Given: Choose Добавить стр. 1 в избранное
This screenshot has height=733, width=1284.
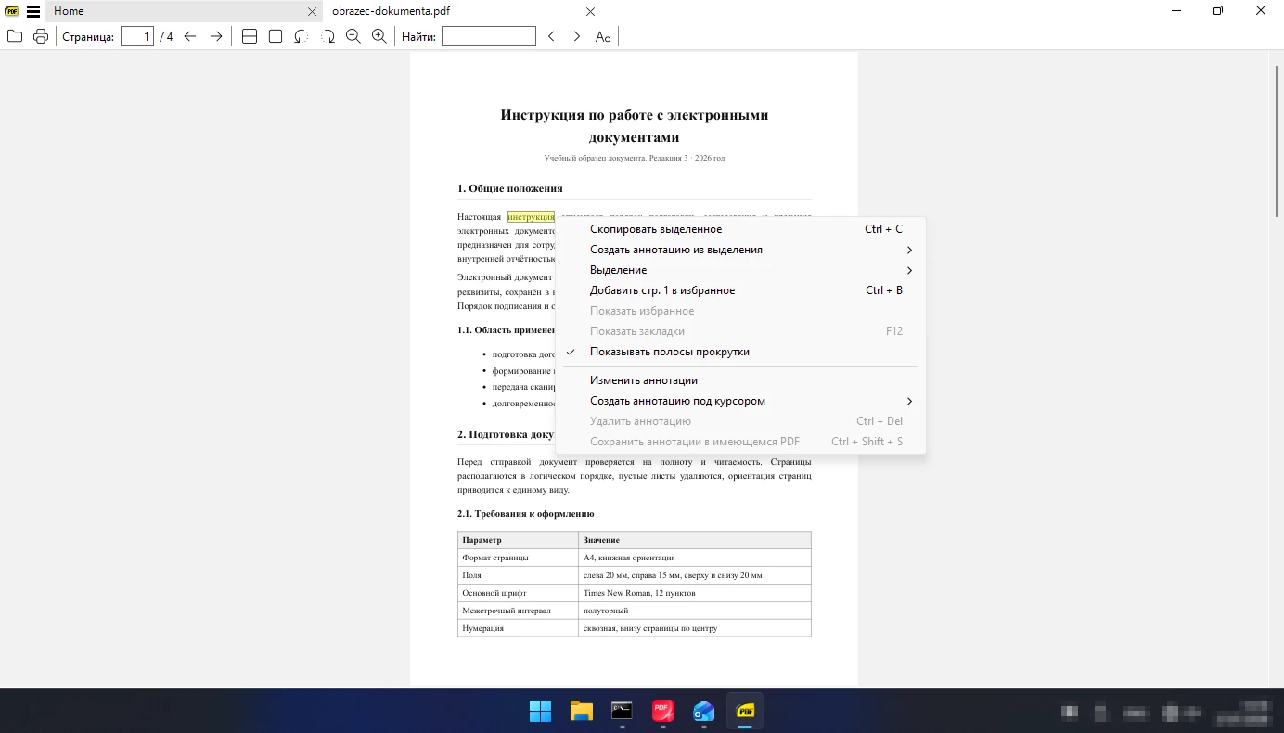Looking at the screenshot, I should (740, 290).
